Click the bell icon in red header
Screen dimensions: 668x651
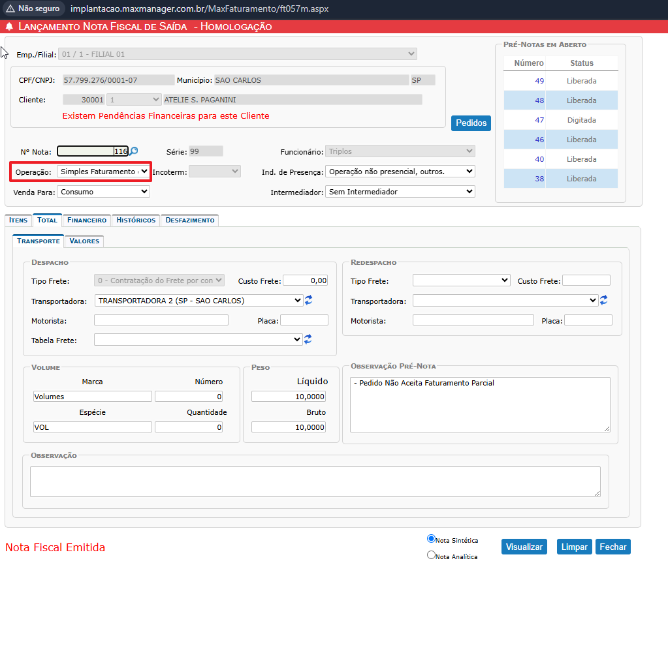click(x=9, y=27)
